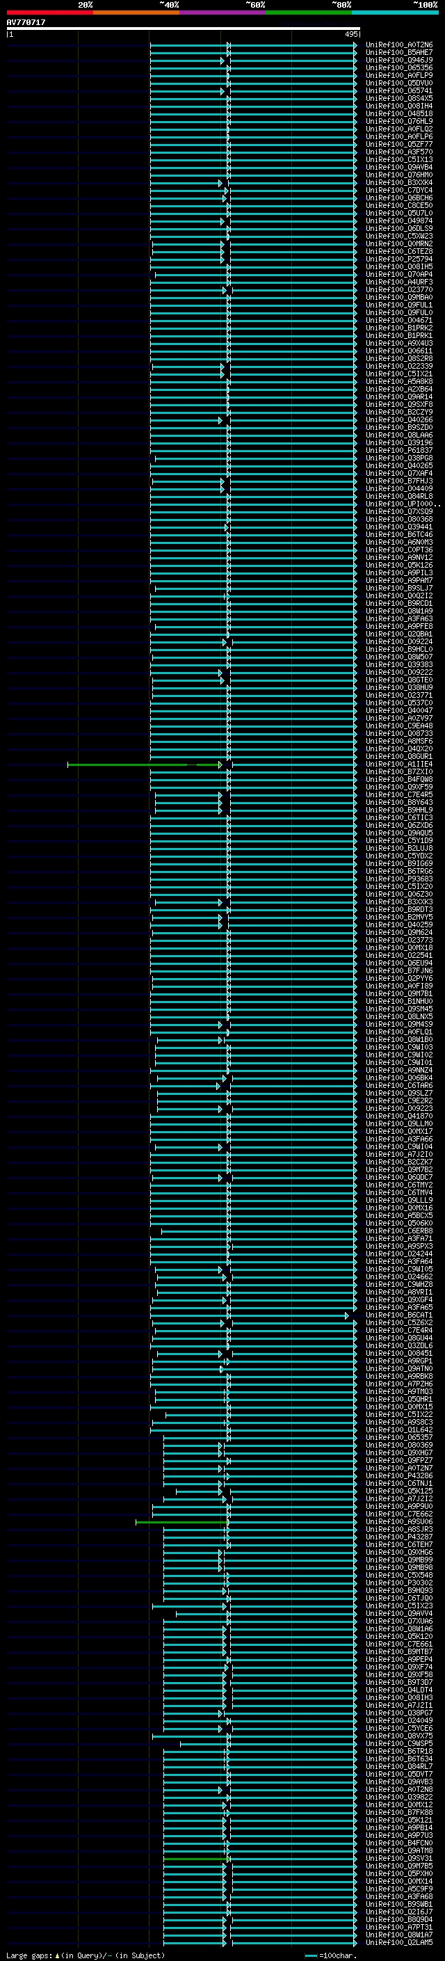
Task: Select hit label UniRef100_A7J2I1
Action: (x=399, y=1706)
